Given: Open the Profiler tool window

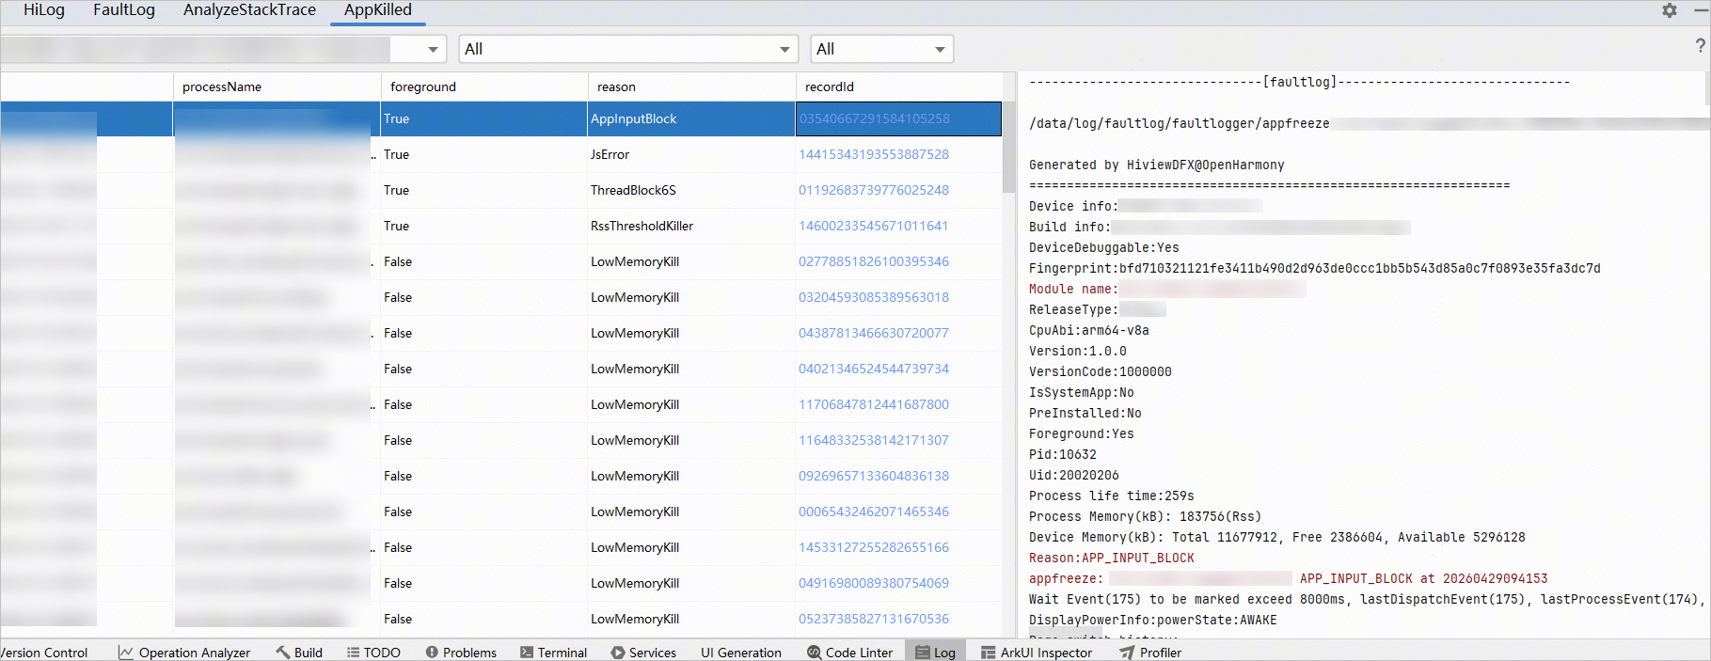Looking at the screenshot, I should (1150, 652).
